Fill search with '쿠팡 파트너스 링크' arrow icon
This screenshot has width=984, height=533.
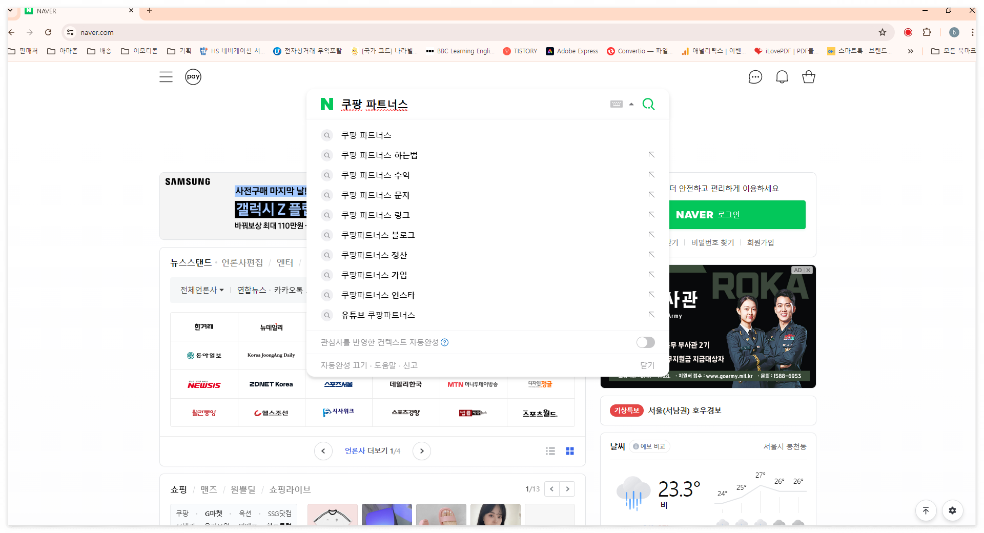(x=651, y=215)
